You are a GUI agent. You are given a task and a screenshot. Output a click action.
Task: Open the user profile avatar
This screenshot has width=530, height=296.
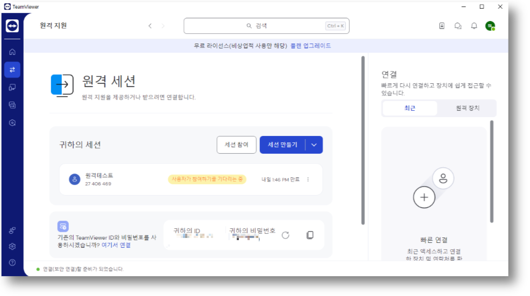[490, 26]
